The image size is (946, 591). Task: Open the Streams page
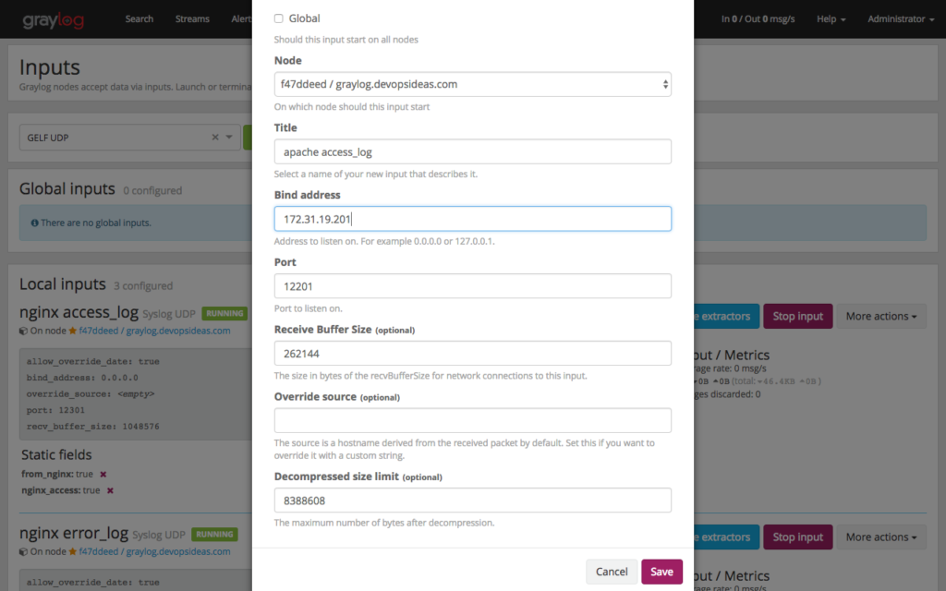pos(192,18)
